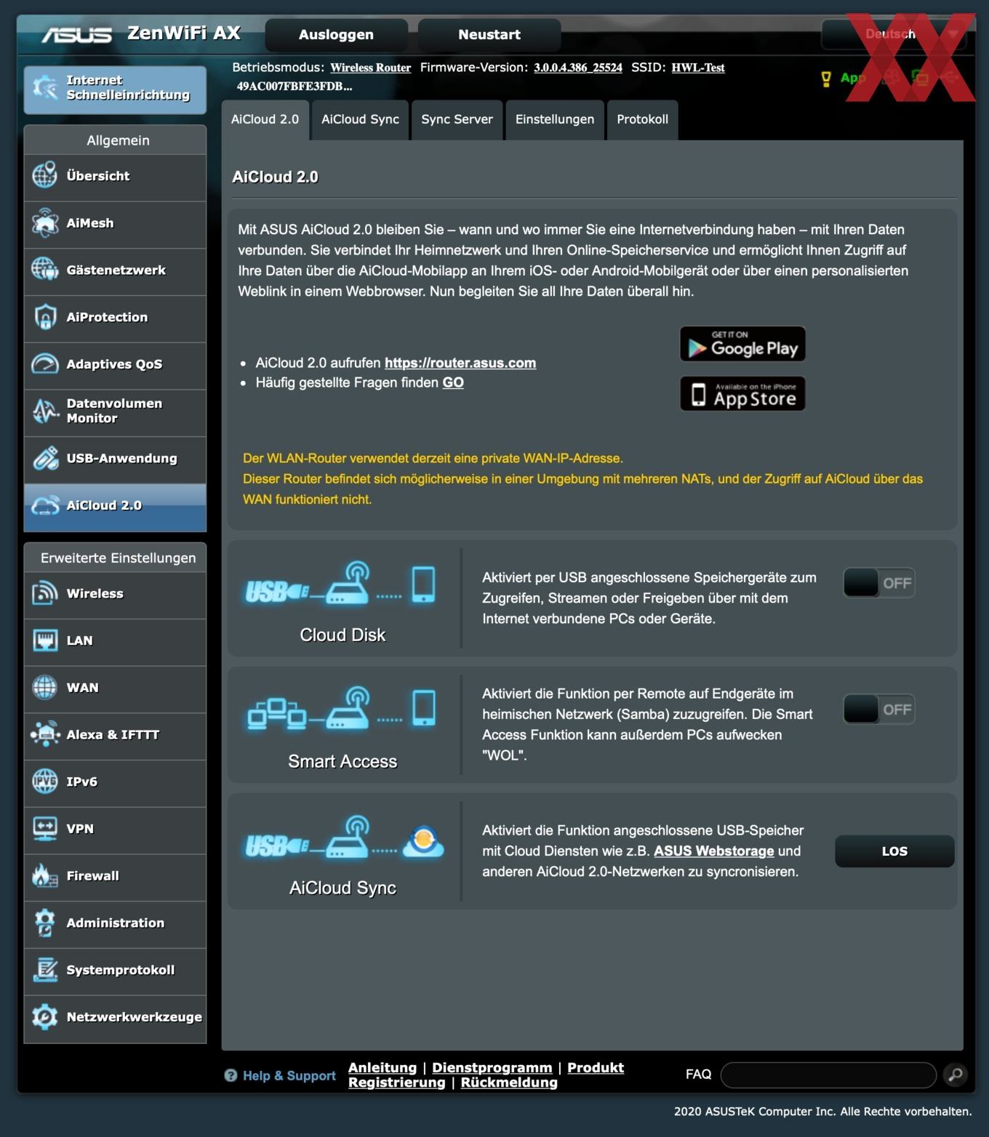
Task: Toggle the Cloud Disk switch on
Action: 878,583
